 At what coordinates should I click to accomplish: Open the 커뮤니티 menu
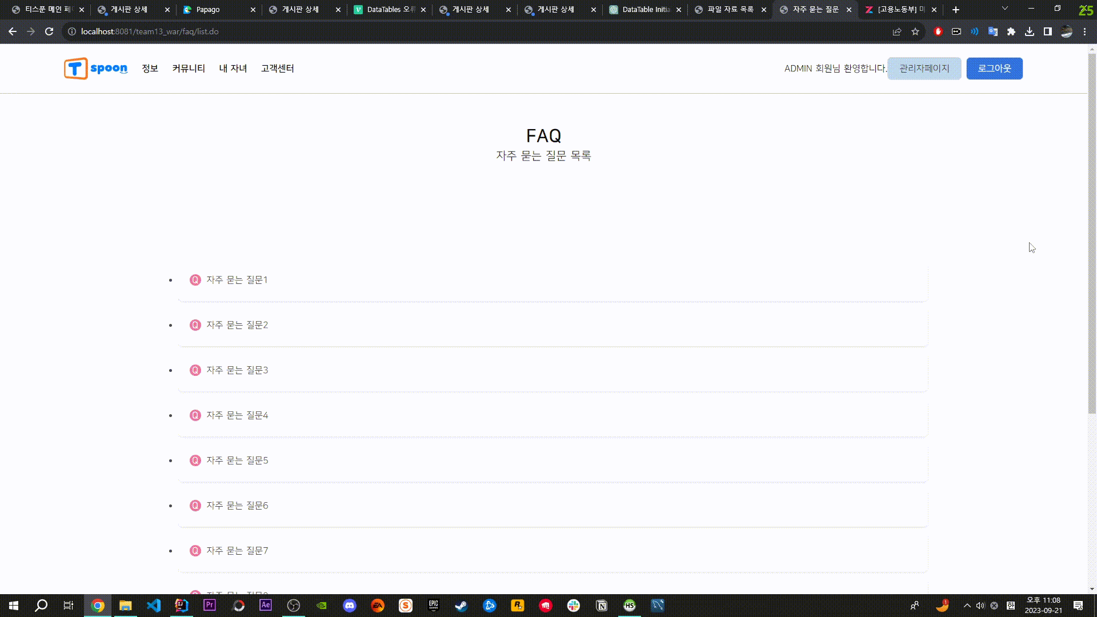pyautogui.click(x=189, y=69)
